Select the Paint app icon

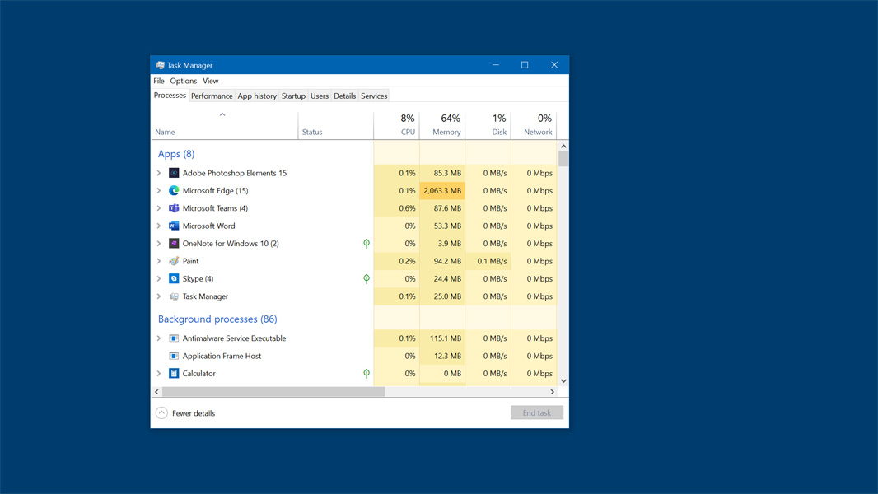[174, 261]
